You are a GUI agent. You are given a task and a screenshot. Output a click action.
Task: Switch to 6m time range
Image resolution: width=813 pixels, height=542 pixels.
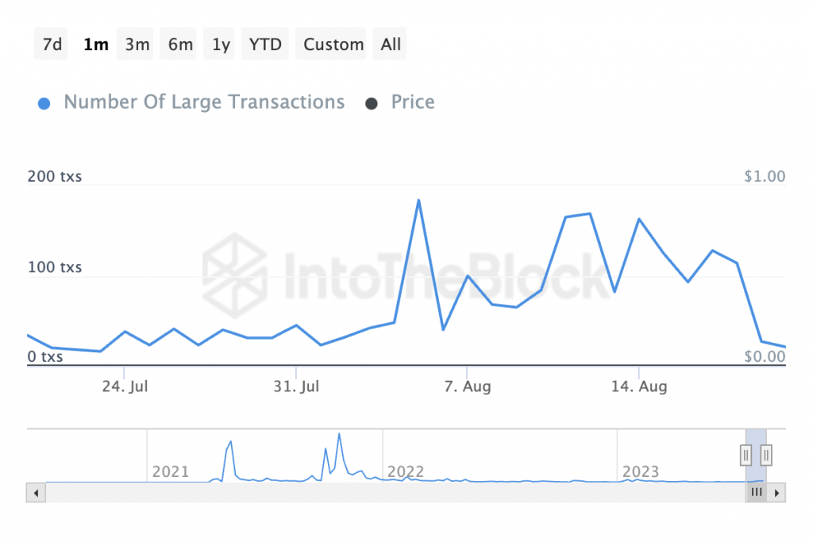coord(179,44)
